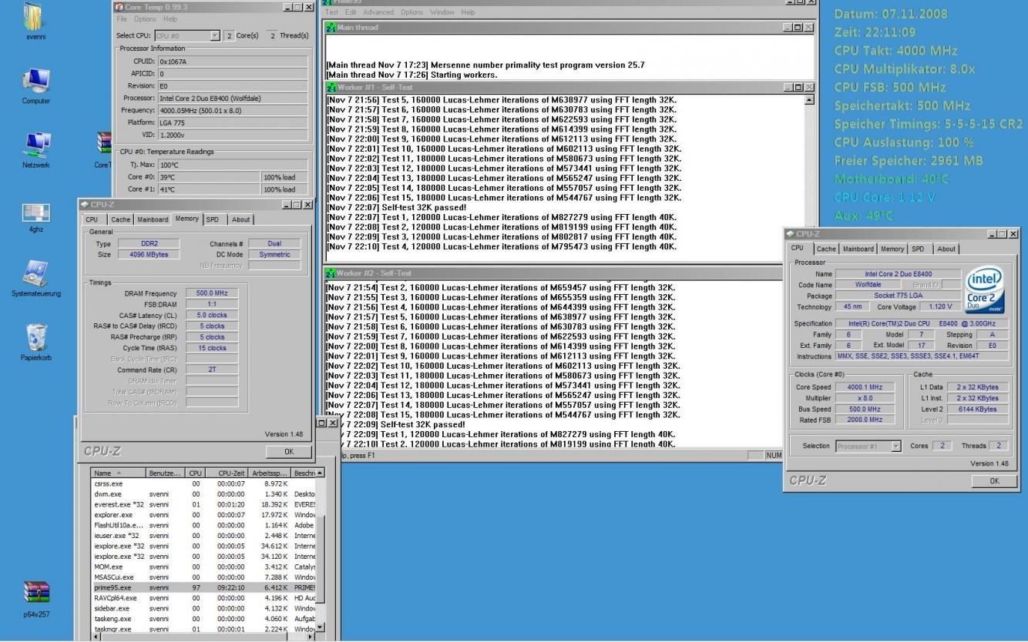Open the 4ghz desktop icon

[x=36, y=214]
